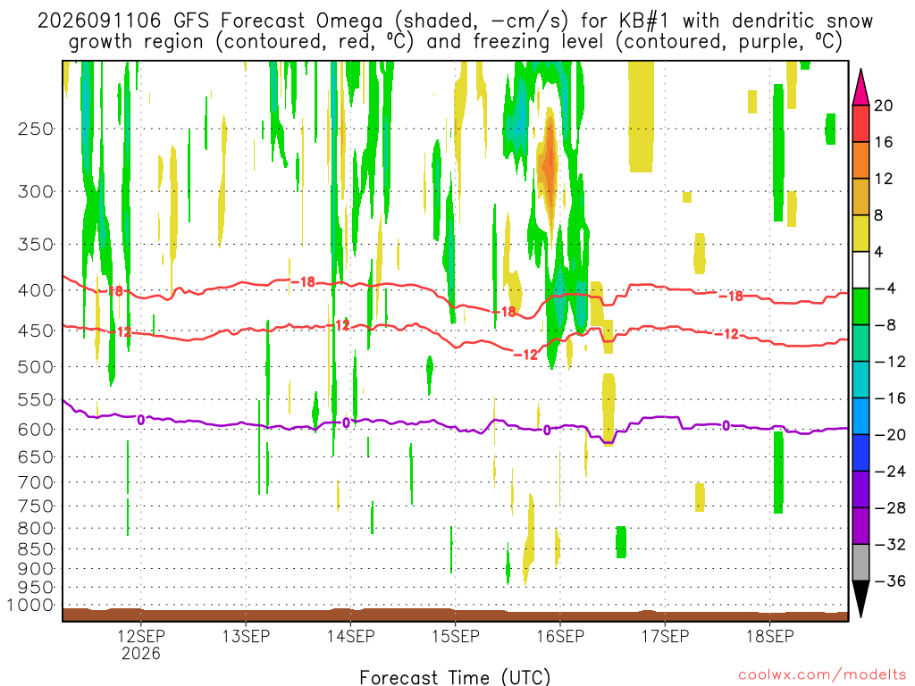The image size is (915, 686).
Task: Click the black downward arrow below colorbar
Action: point(860,598)
